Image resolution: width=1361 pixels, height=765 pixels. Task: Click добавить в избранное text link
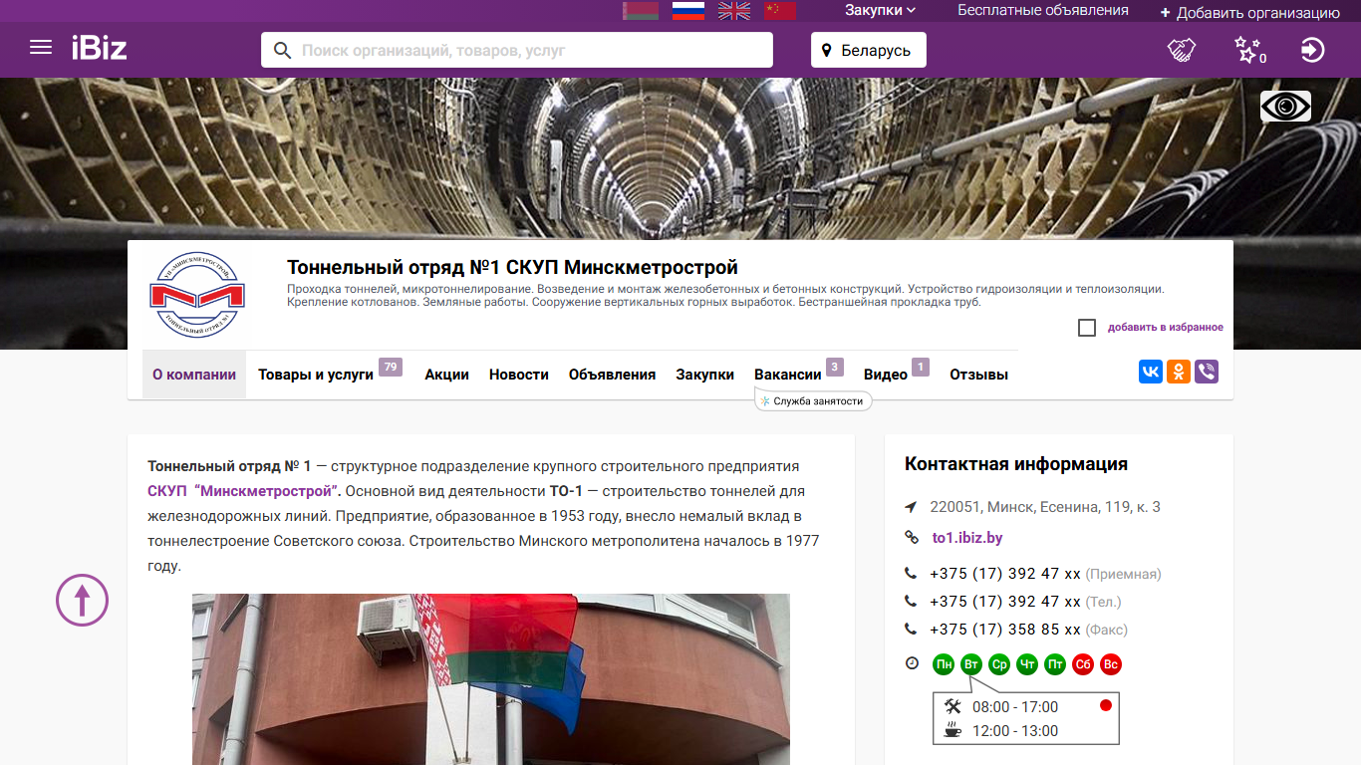pyautogui.click(x=1165, y=328)
